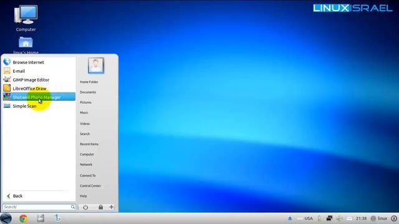Click the blue up-arrow tray icon
The width and height of the screenshot is (399, 224).
tap(290, 218)
